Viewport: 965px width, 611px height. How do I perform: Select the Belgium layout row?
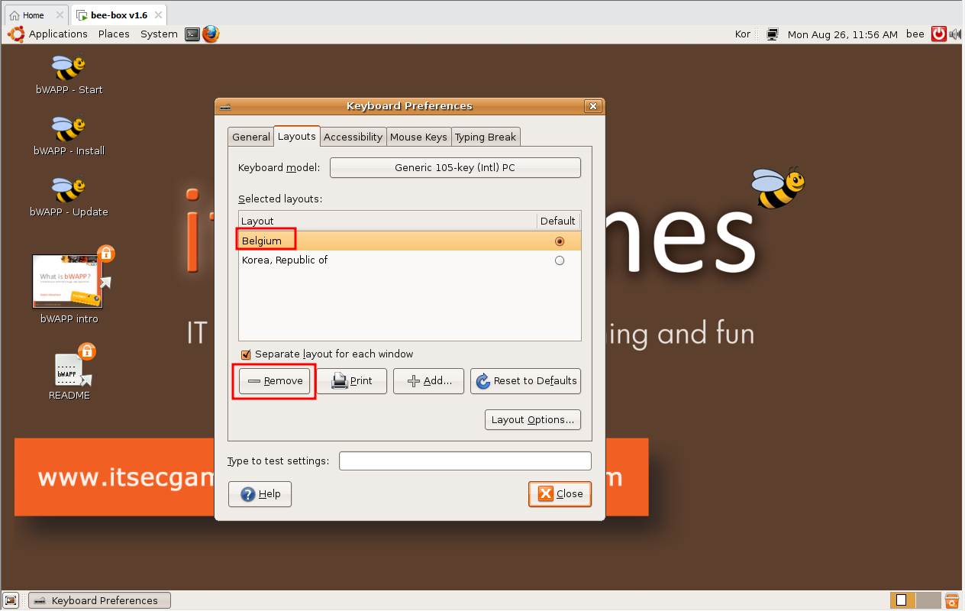410,241
